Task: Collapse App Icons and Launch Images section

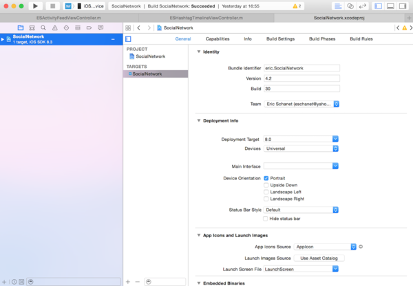Action: click(x=199, y=235)
